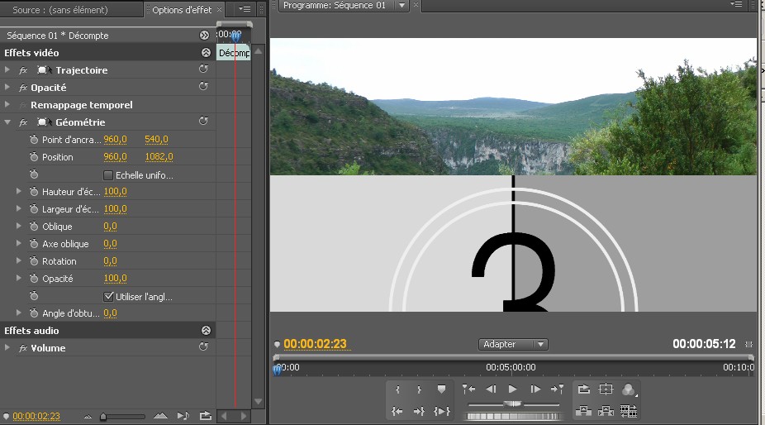Expand the Trajectoire effect
Viewport: 765px width, 425px height.
click(x=7, y=69)
